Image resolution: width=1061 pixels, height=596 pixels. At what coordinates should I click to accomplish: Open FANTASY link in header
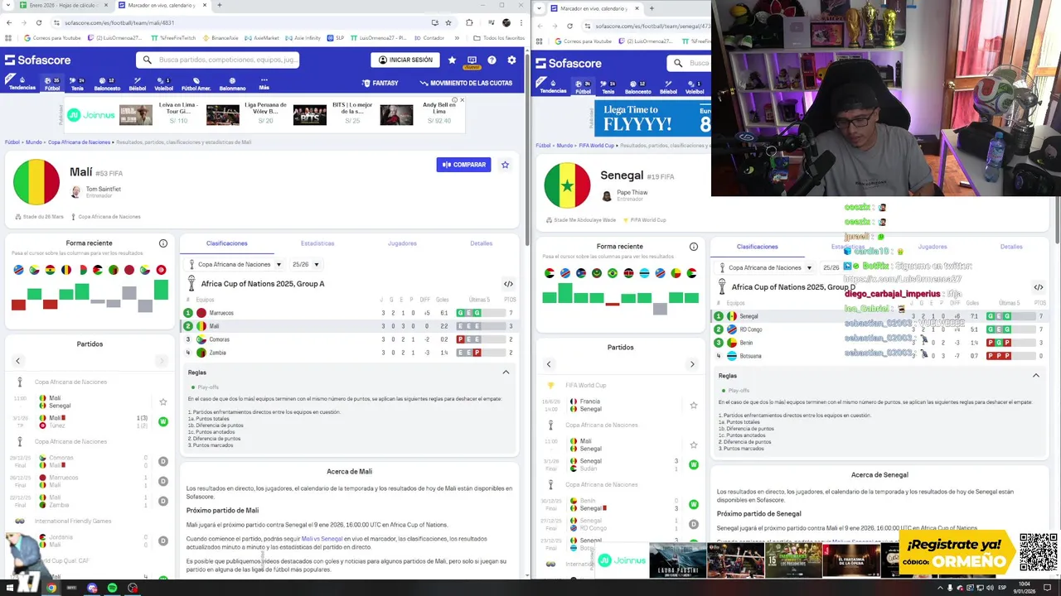click(x=380, y=83)
